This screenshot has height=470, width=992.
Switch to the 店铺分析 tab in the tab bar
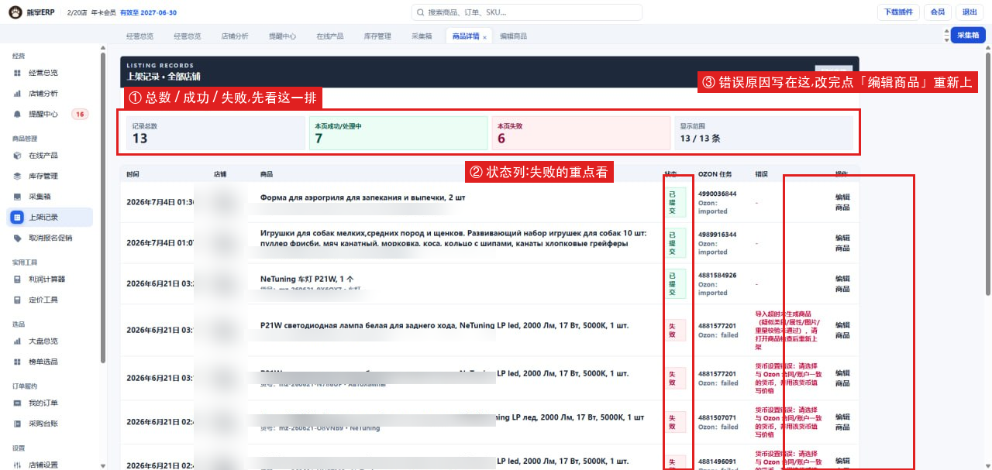[x=235, y=36]
